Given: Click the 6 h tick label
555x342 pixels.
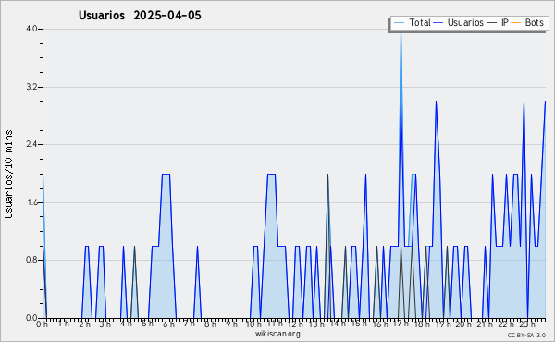Looking at the screenshot, I should pyautogui.click(x=168, y=324).
